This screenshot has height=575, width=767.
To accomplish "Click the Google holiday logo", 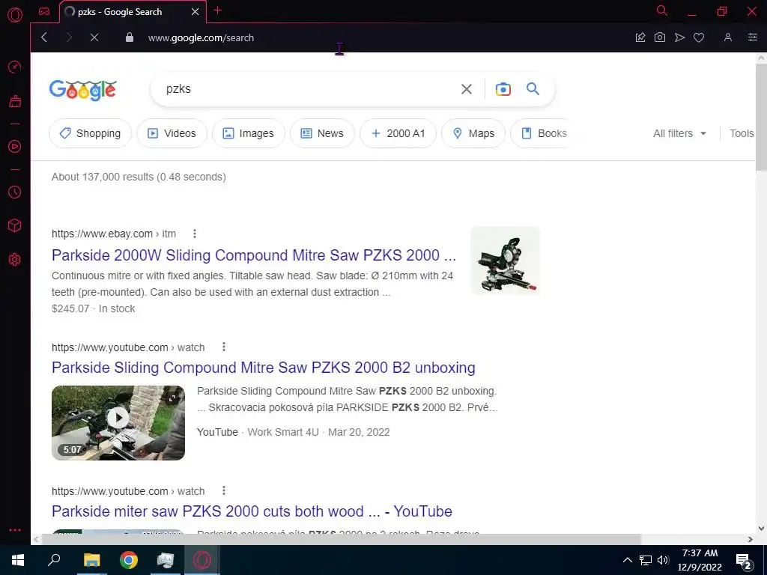I will point(83,90).
